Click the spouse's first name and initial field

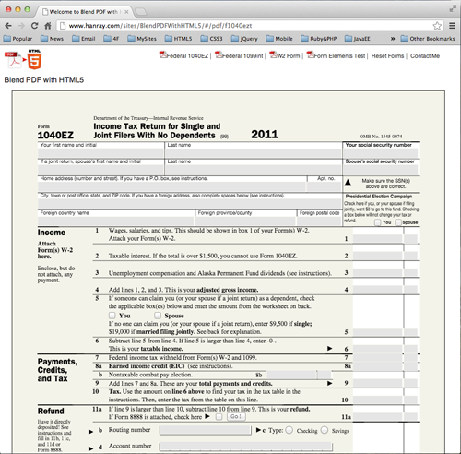point(100,170)
